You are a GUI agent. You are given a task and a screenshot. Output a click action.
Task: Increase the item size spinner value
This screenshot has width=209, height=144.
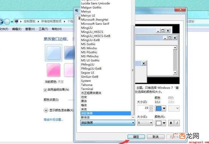151,107
